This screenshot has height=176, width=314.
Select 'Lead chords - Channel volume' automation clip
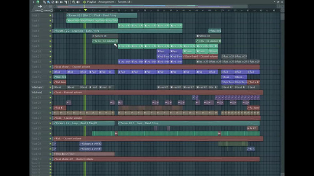[x=157, y=66]
